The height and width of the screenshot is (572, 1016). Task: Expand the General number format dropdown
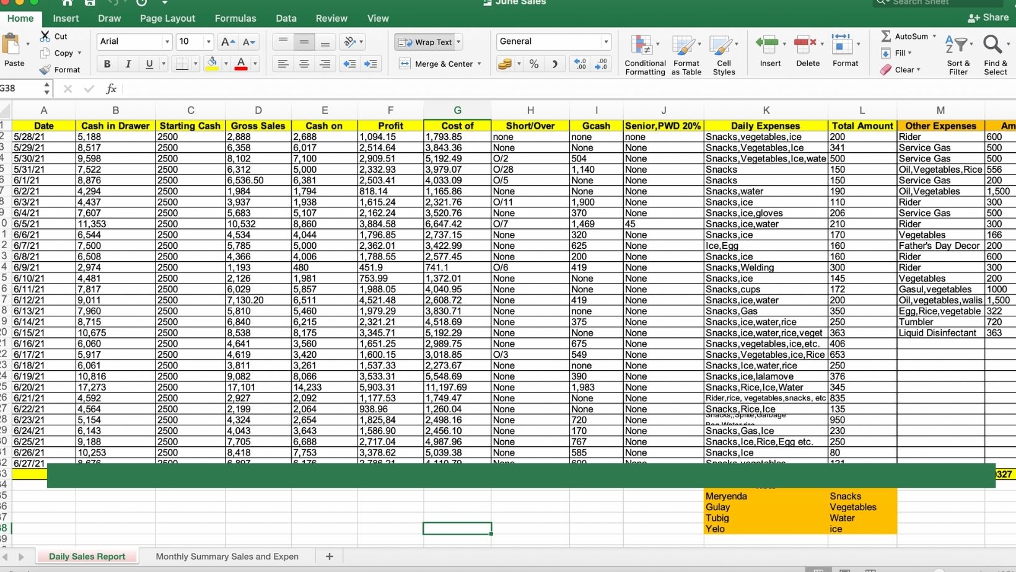tap(605, 41)
